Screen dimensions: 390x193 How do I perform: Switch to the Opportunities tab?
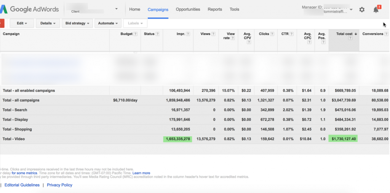click(x=188, y=9)
